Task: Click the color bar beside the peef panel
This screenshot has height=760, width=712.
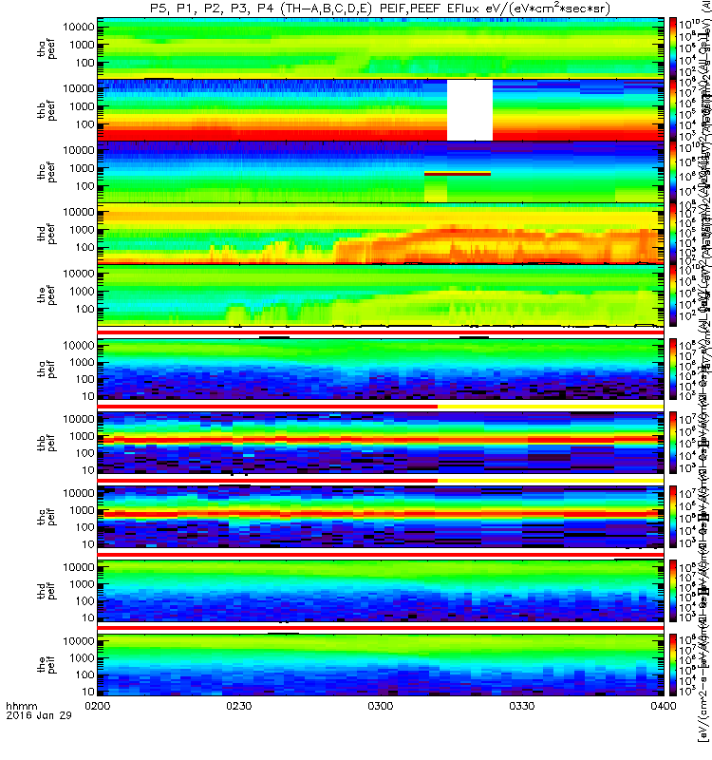Action: point(673,295)
